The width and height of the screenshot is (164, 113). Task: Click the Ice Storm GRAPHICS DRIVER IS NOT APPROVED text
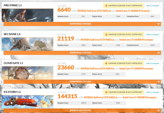point(125,92)
